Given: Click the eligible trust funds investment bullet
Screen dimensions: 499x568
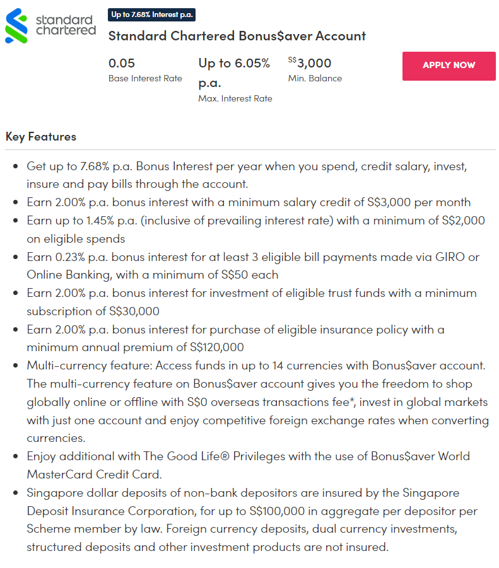Looking at the screenshot, I should (x=250, y=302).
